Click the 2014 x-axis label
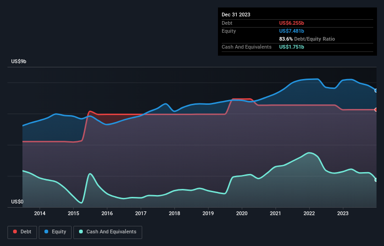Viewport: 384px width, 246px height. tap(40, 213)
